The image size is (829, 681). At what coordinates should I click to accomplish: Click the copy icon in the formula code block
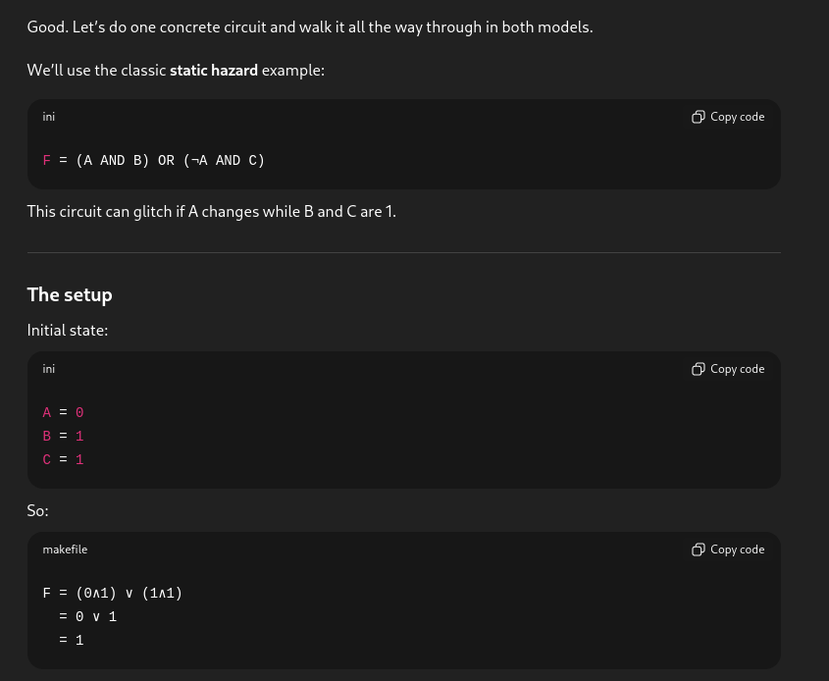tap(698, 117)
